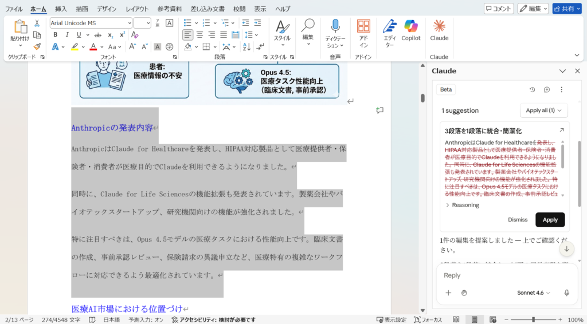Toggle bold formatting
The height and width of the screenshot is (324, 587).
[56, 35]
